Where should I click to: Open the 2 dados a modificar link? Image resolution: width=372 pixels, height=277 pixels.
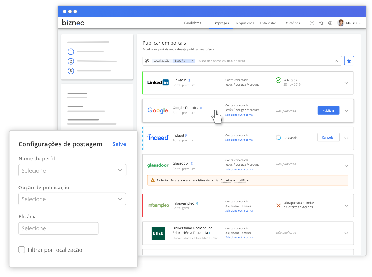pos(235,181)
